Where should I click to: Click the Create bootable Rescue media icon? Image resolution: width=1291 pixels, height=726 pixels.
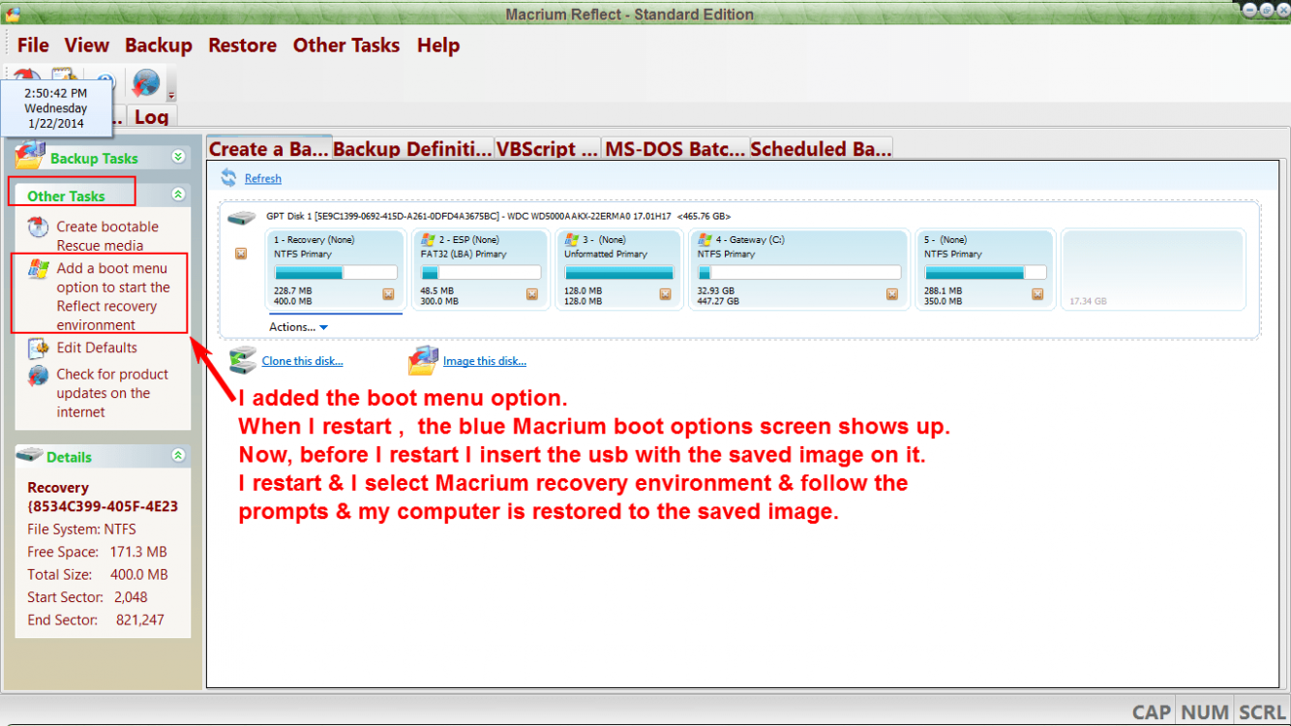pyautogui.click(x=38, y=227)
